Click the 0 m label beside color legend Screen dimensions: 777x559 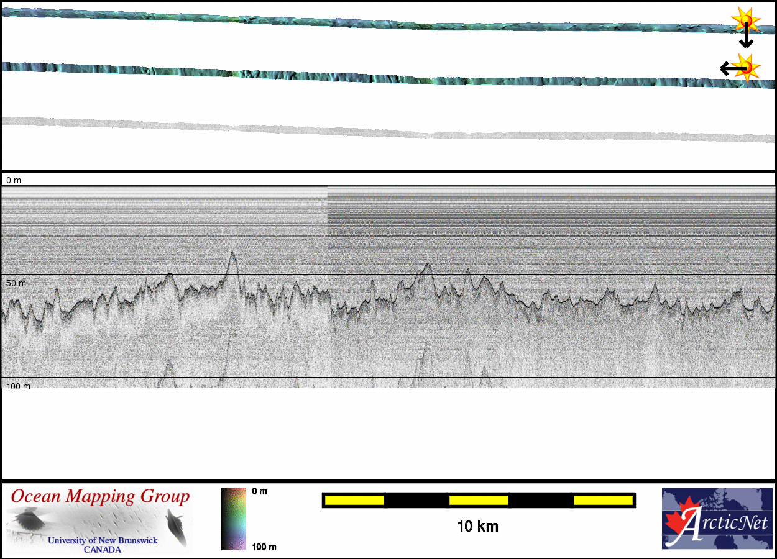click(259, 491)
